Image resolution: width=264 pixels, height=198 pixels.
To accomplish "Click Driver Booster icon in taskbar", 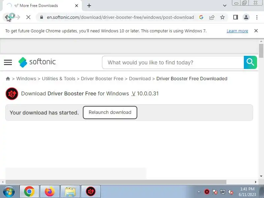I will pyautogui.click(x=91, y=191).
